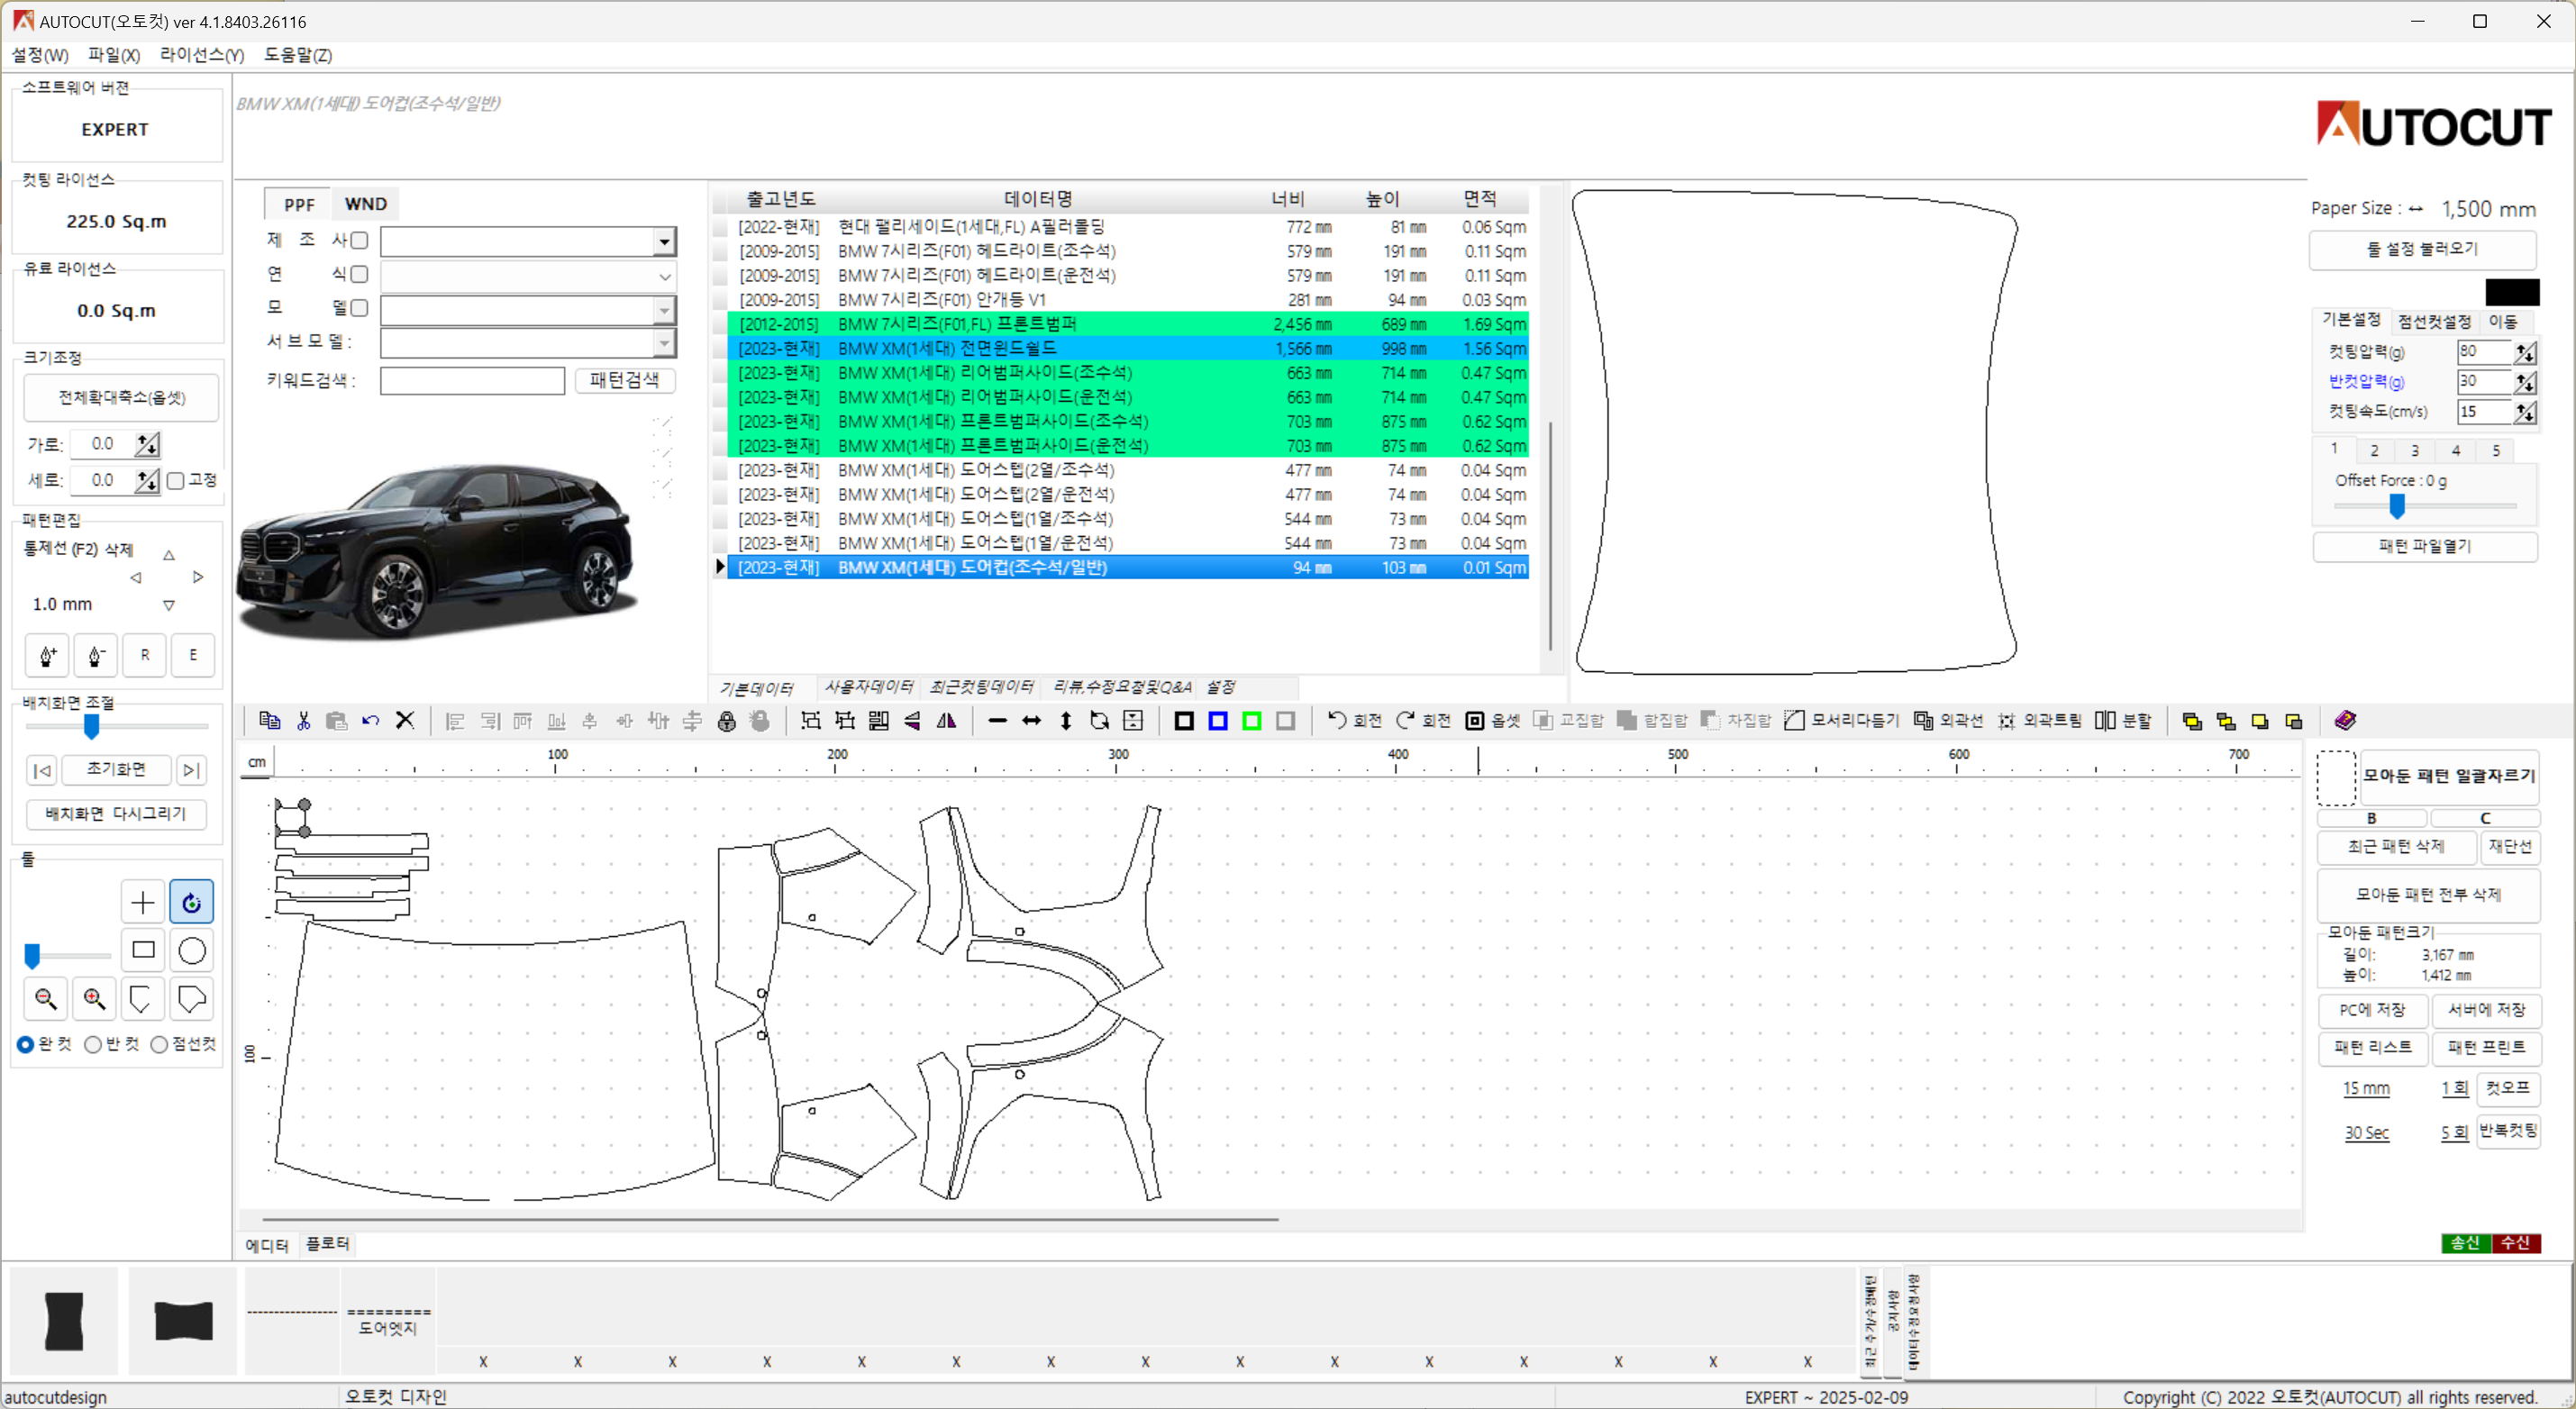Click the 반컷압력 spinner arrows
Image resolution: width=2576 pixels, height=1409 pixels.
(x=2525, y=382)
